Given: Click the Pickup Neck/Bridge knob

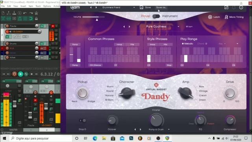Looking at the screenshot, I should (82, 93).
